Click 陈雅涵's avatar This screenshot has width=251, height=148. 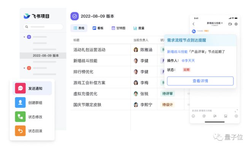coord(136,50)
